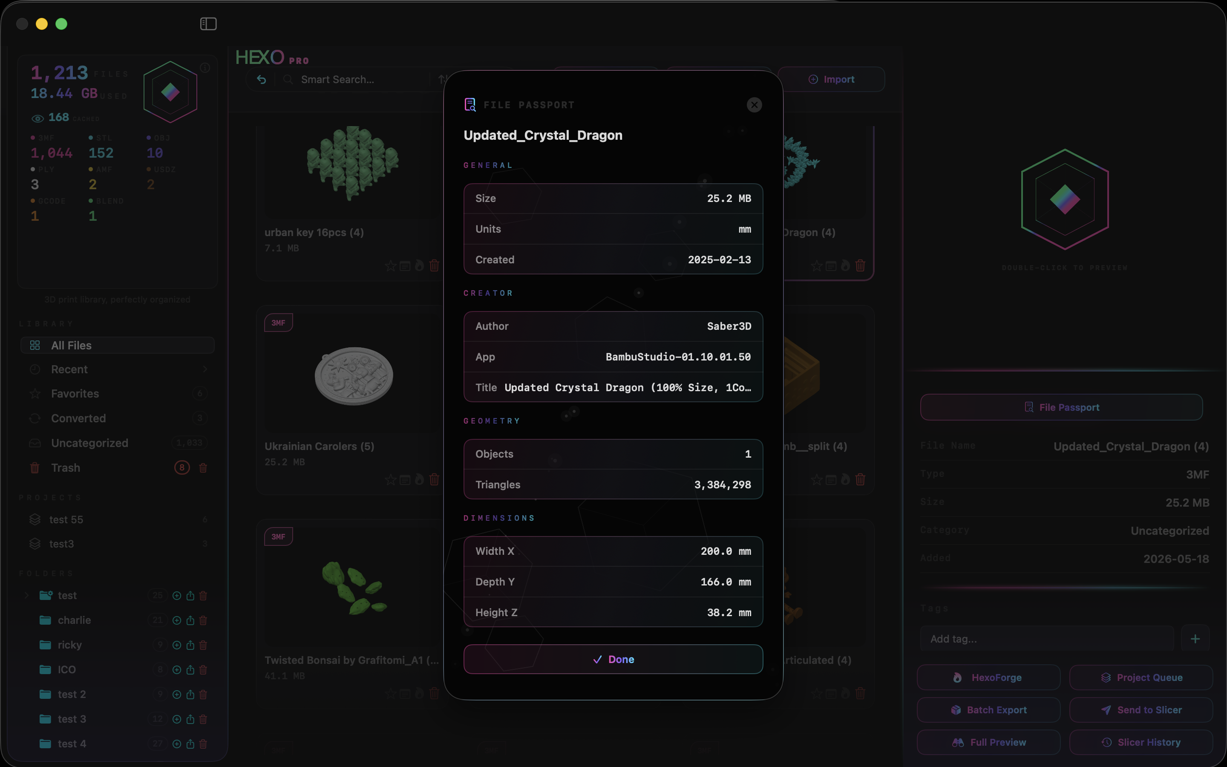Confirm with the Done button
The image size is (1227, 767).
(x=613, y=659)
